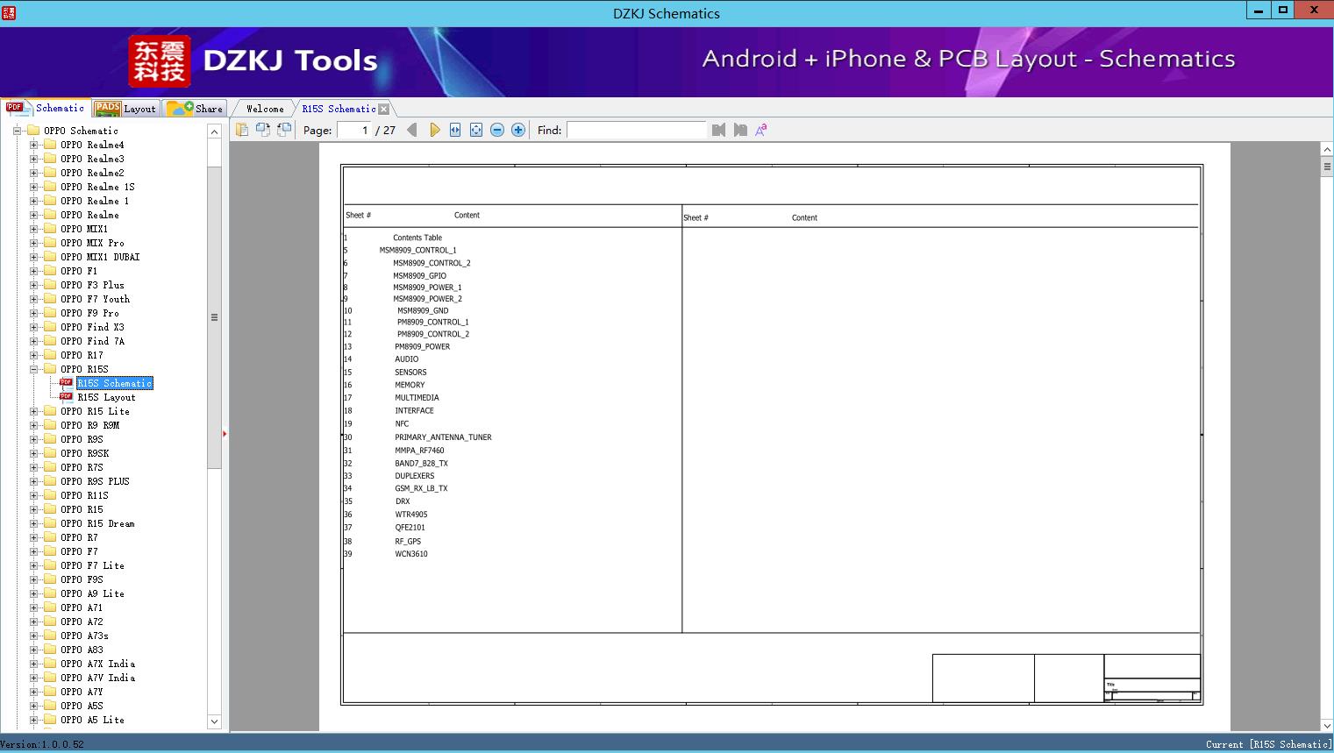The image size is (1334, 753).
Task: Switch to the Layout sidebar tab
Action: pyautogui.click(x=125, y=109)
